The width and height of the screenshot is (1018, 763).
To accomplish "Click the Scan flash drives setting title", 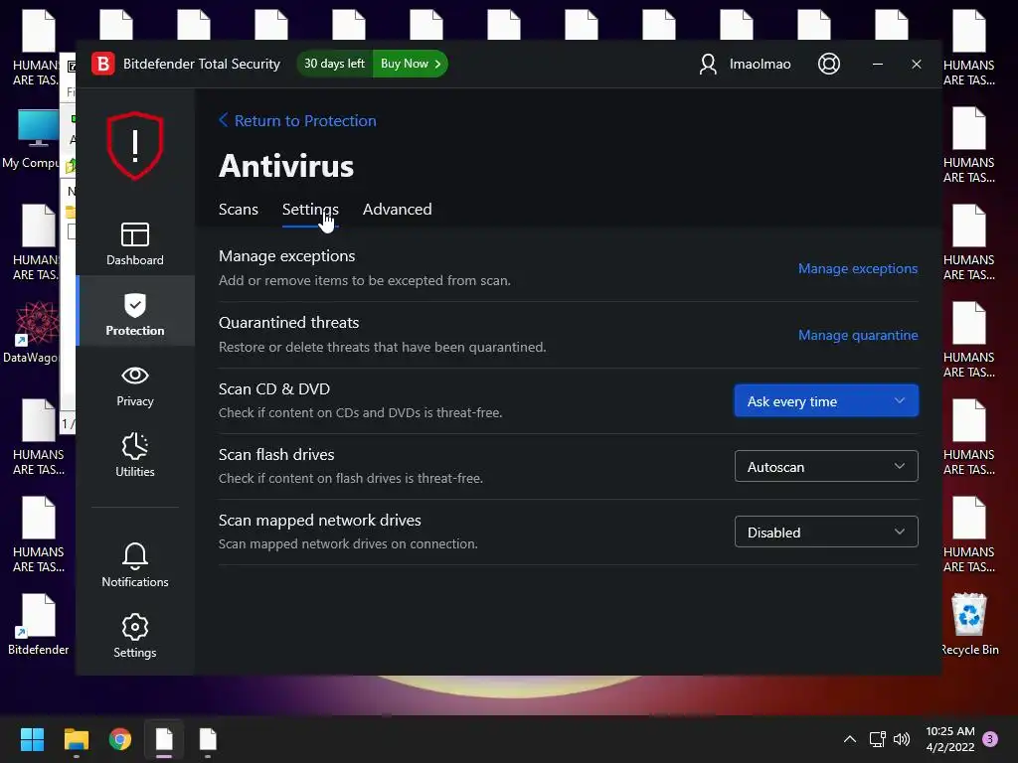I will click(x=276, y=455).
